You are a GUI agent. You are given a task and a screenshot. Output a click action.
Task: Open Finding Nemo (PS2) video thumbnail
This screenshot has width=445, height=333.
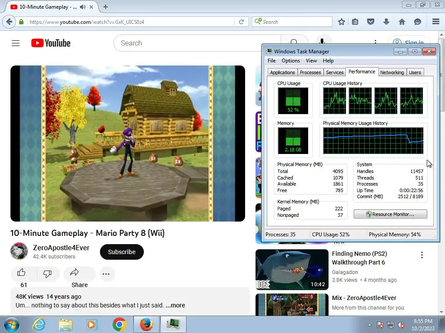[x=292, y=270]
